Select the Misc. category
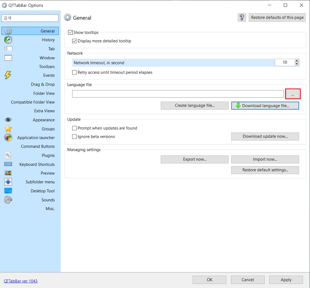The height and width of the screenshot is (288, 310). click(x=50, y=209)
